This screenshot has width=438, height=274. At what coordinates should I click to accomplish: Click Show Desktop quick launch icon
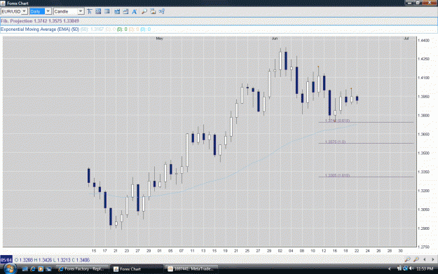(x=25, y=269)
